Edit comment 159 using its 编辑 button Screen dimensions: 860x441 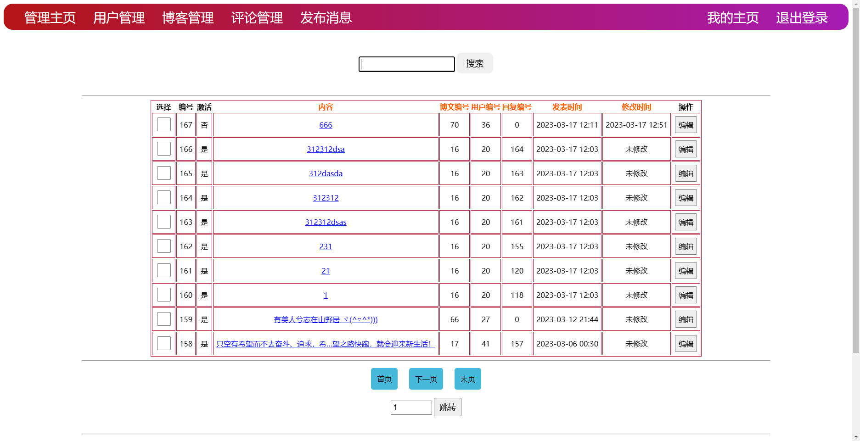(686, 319)
